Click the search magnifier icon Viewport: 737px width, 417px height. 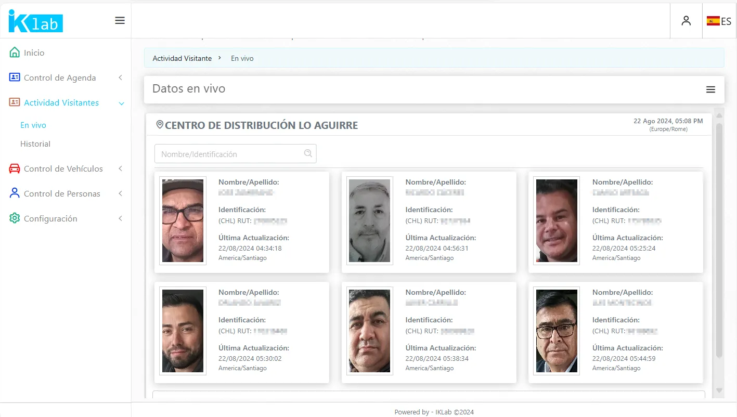[308, 153]
